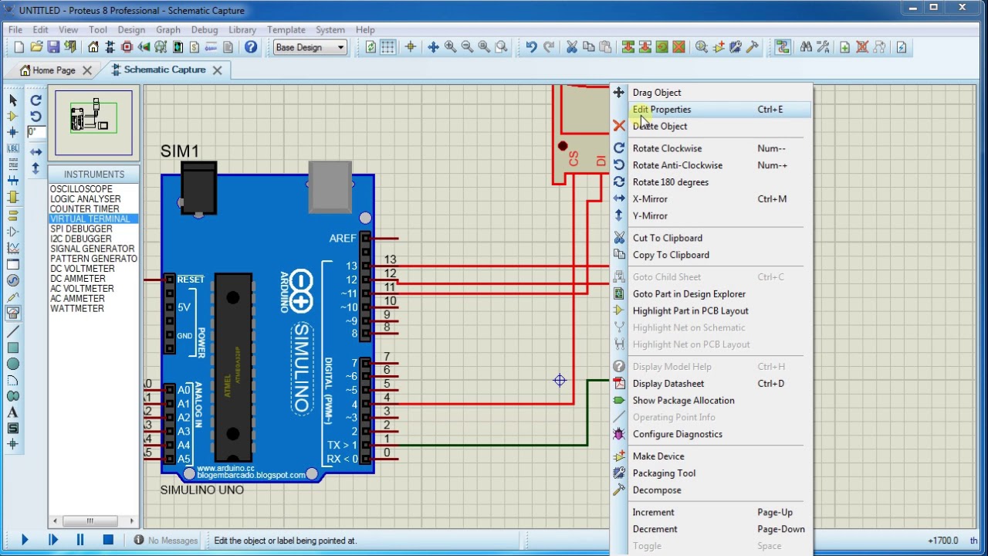Click the Block Delete red X icon
988x556 pixels.
[x=678, y=47]
